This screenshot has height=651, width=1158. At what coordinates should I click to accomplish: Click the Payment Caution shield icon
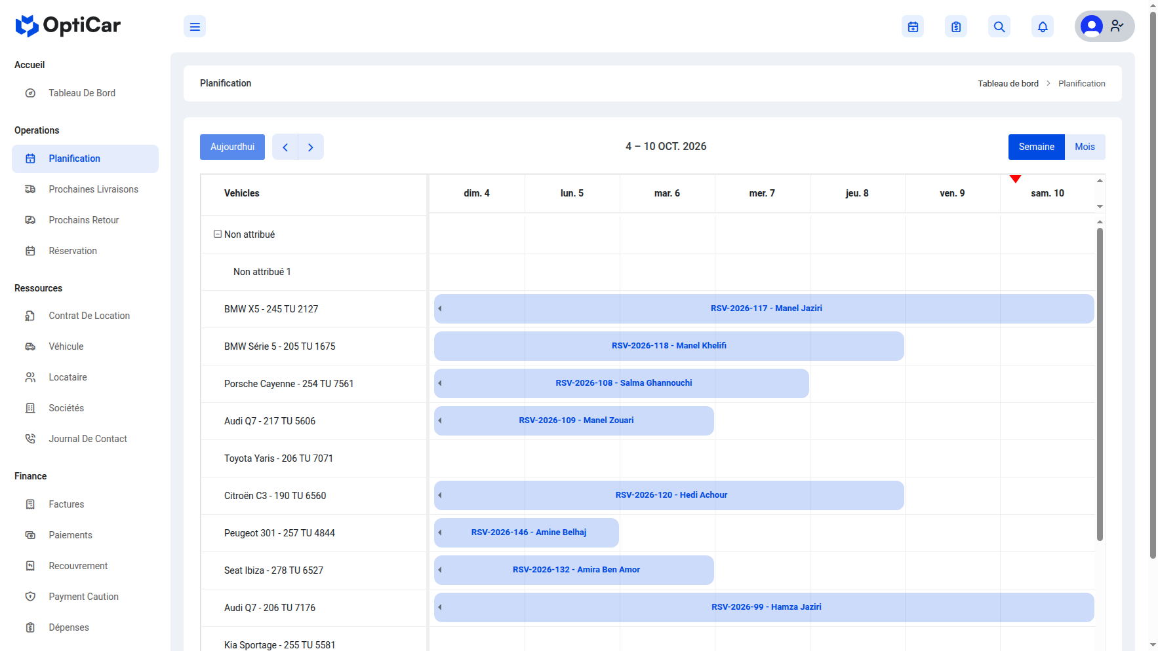[x=30, y=597]
